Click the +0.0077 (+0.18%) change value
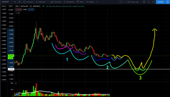The height and width of the screenshot is (97, 170). point(78,6)
